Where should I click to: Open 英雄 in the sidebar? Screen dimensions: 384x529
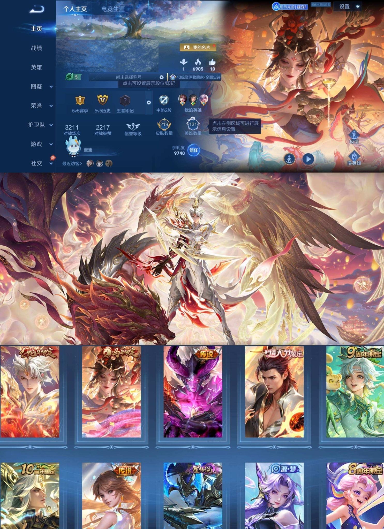36,67
